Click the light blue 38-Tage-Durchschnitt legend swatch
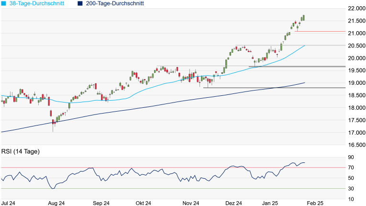 [4, 3]
